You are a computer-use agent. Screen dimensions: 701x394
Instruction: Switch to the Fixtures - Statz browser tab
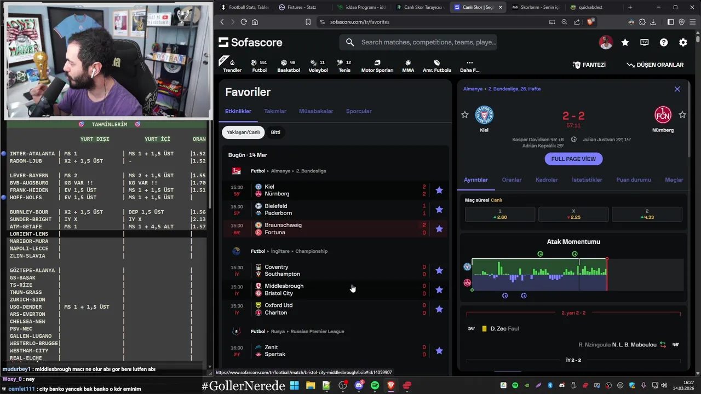pyautogui.click(x=301, y=7)
